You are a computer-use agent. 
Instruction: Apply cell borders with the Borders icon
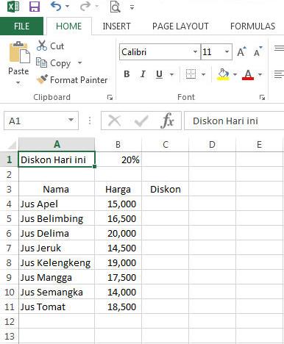191,74
